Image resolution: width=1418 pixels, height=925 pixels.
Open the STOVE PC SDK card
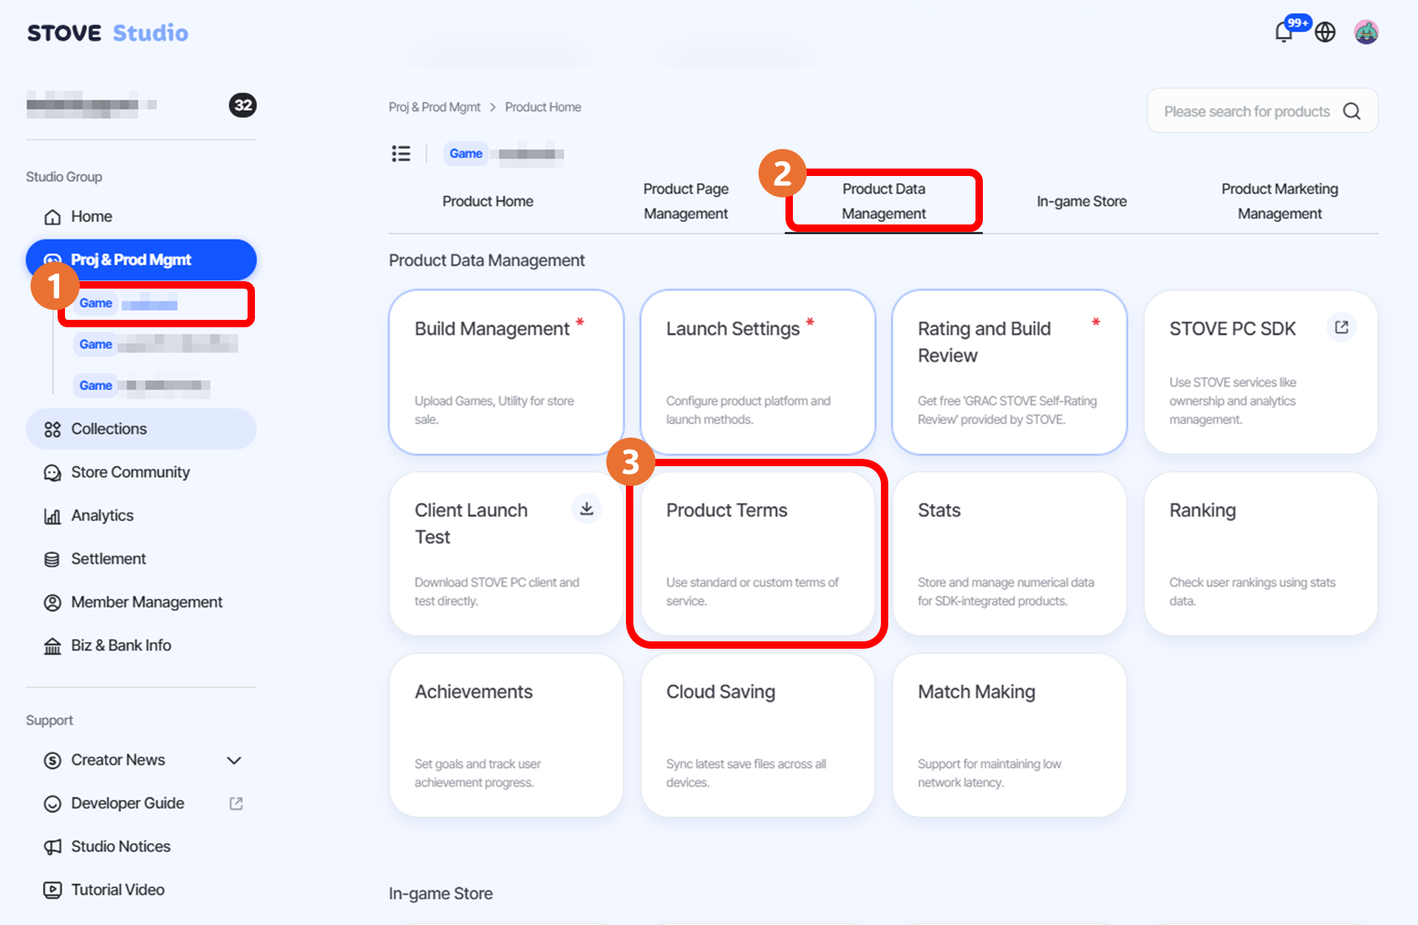tap(1261, 372)
